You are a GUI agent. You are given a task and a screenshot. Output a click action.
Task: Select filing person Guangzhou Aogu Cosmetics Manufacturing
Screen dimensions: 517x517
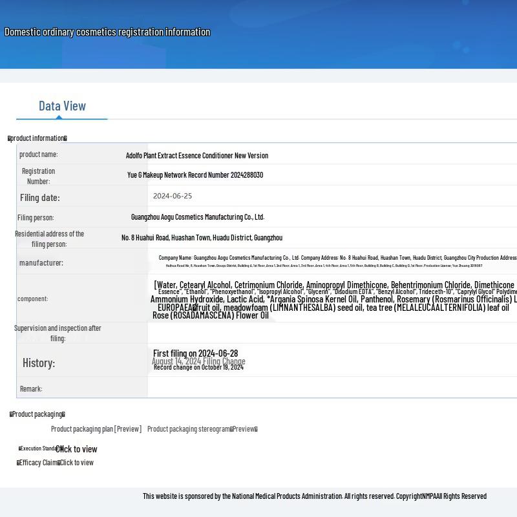click(198, 217)
